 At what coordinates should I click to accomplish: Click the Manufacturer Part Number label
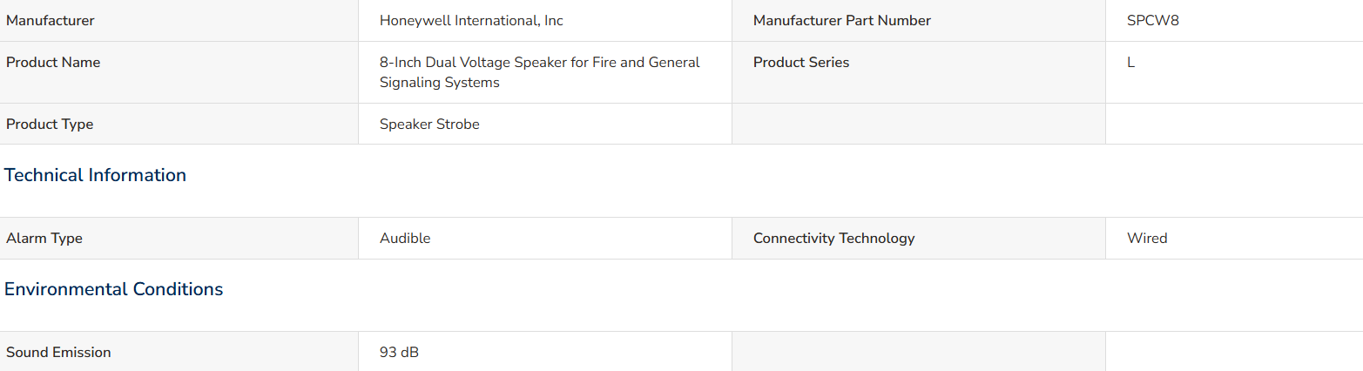click(842, 21)
